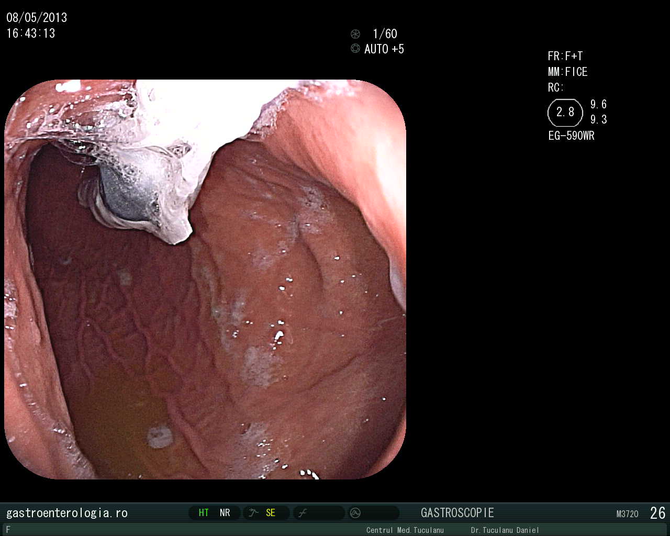Toggle the green HT indicator

[204, 513]
